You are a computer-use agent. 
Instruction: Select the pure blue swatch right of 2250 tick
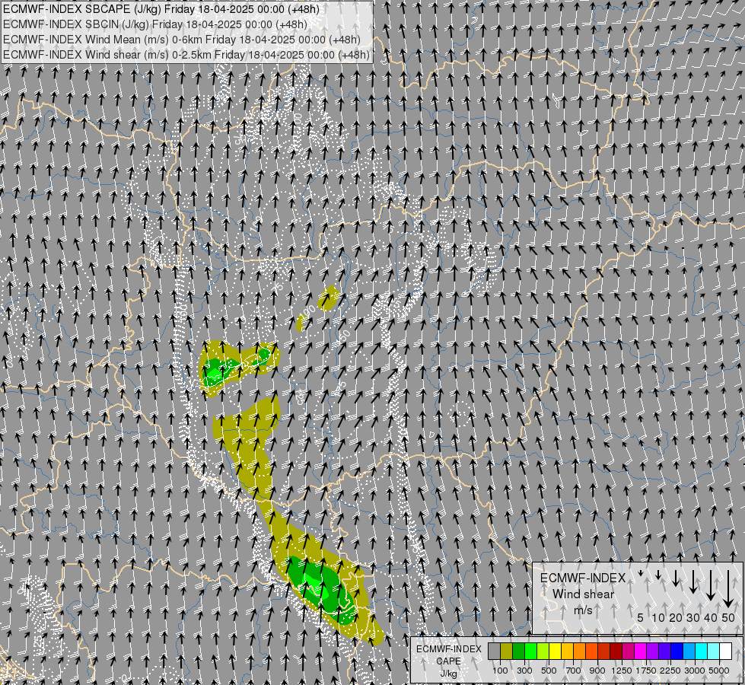(x=677, y=651)
